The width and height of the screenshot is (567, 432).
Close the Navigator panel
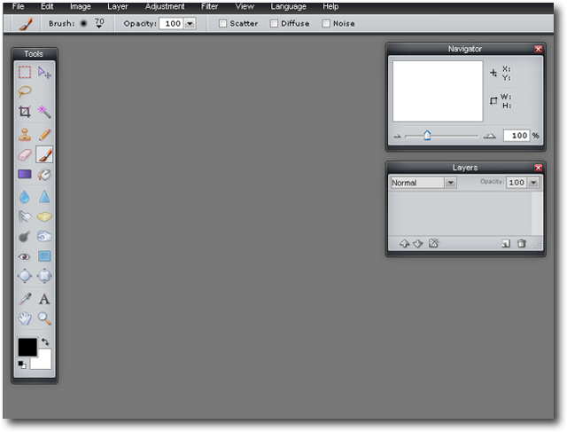click(538, 49)
